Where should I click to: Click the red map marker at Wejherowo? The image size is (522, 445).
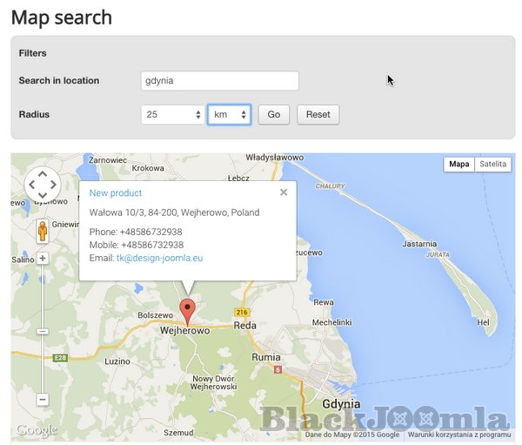tap(187, 310)
